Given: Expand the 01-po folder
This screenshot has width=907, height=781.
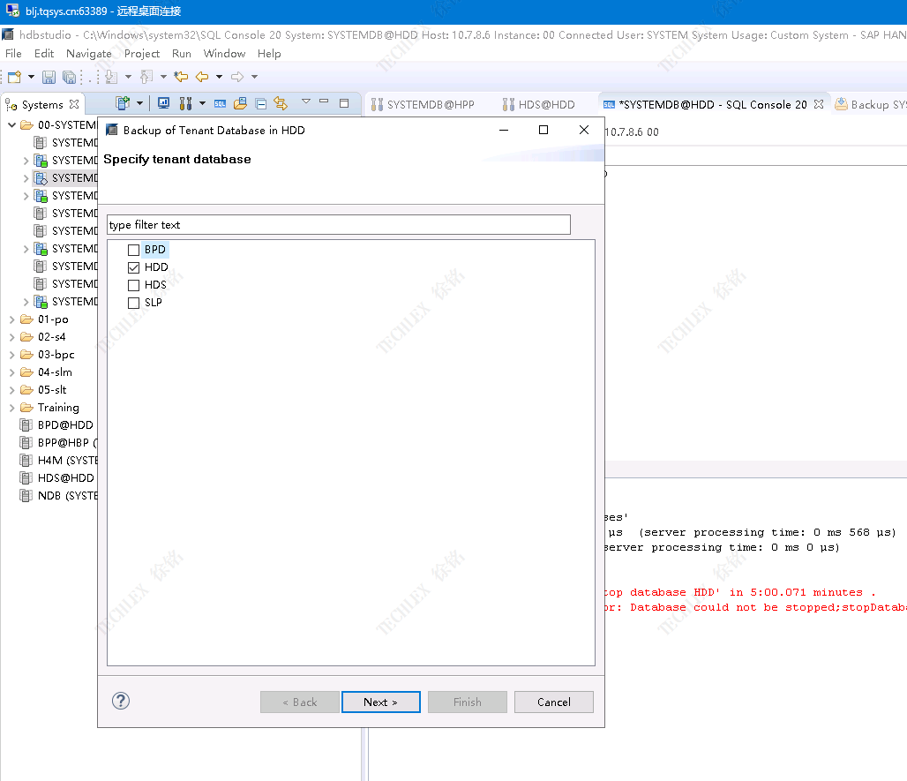Looking at the screenshot, I should coord(11,319).
